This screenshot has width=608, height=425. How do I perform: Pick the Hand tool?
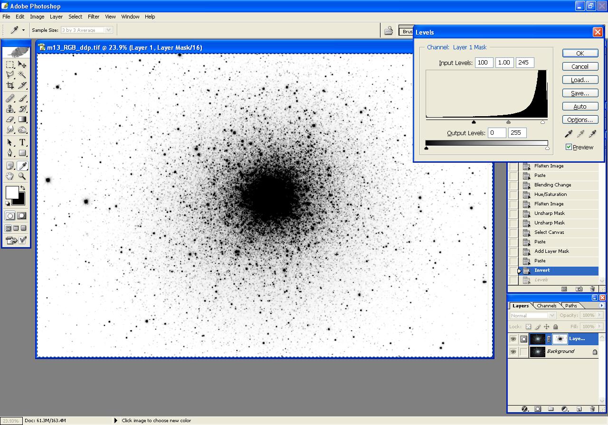pyautogui.click(x=10, y=176)
